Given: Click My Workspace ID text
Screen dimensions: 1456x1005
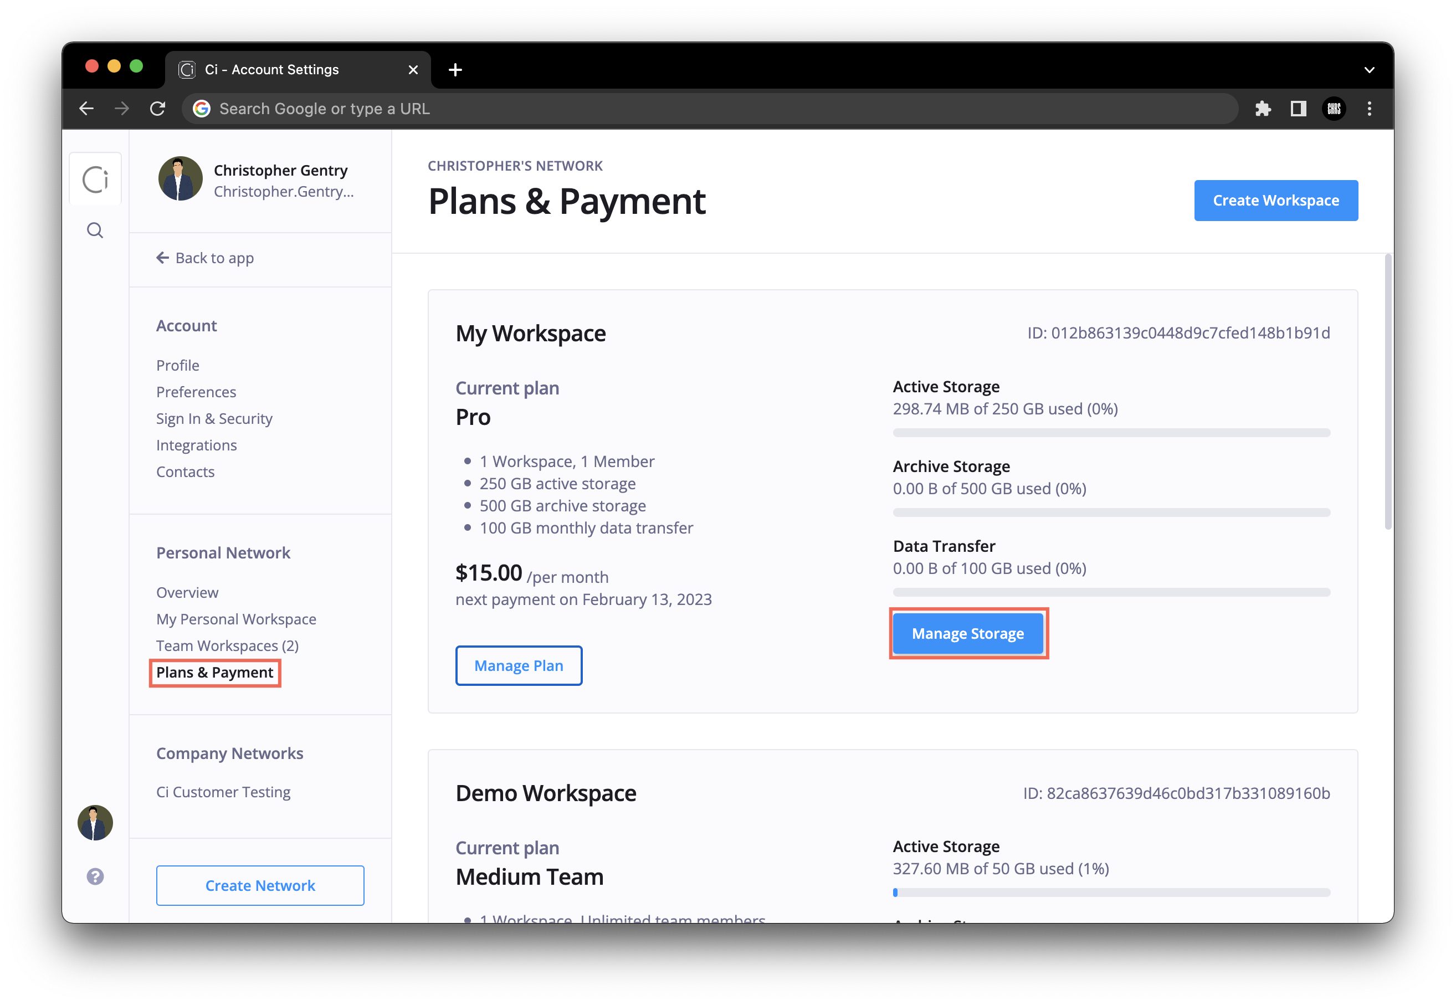Looking at the screenshot, I should [1179, 332].
